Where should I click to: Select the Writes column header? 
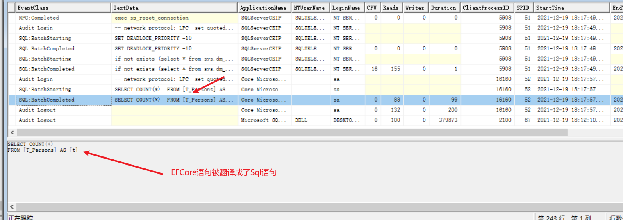coord(416,8)
